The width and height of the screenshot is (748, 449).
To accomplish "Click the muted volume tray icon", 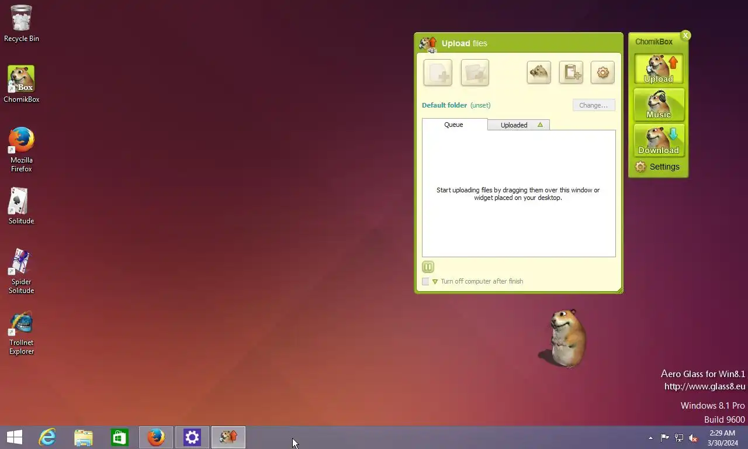I will 693,438.
